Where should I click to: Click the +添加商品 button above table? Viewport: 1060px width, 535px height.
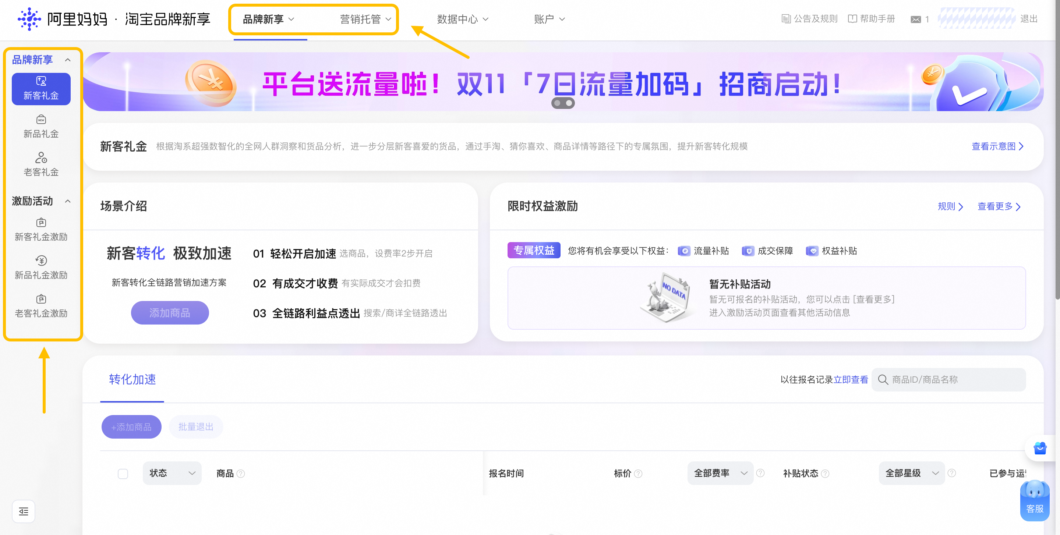[x=131, y=427]
